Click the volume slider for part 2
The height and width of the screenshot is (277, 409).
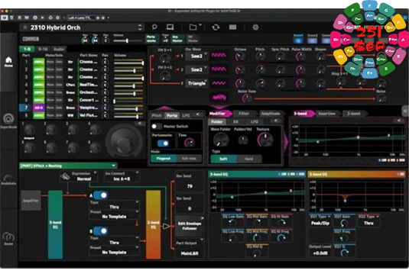[128, 70]
